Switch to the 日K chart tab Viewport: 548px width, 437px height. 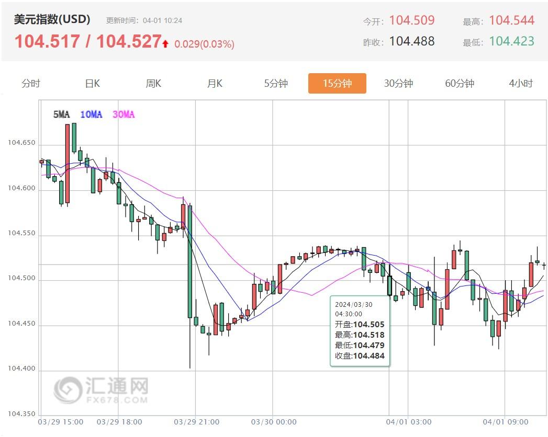click(x=92, y=83)
